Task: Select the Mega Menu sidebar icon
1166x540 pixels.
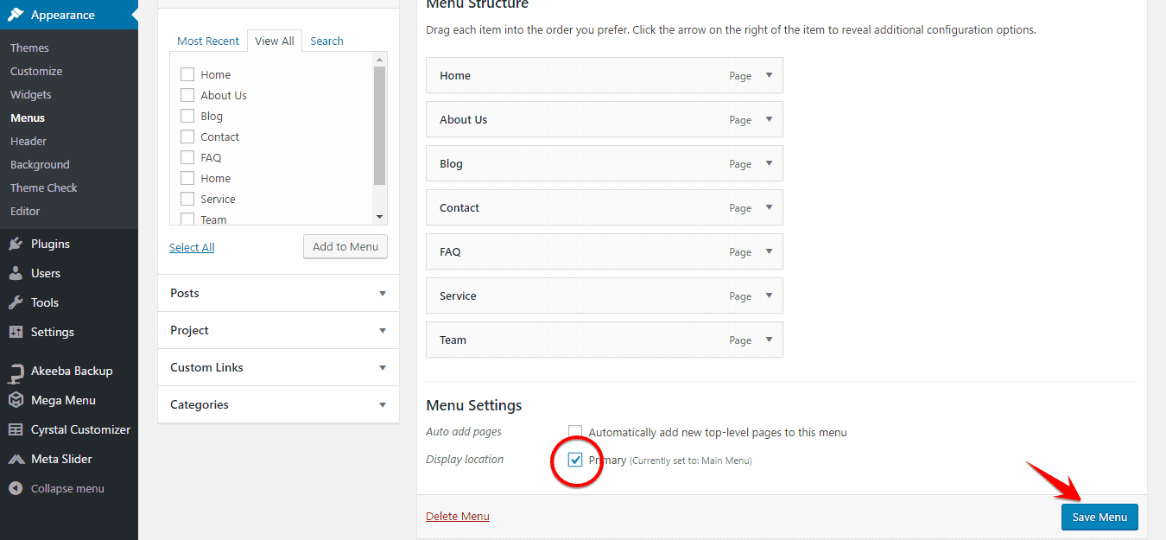Action: pyautogui.click(x=16, y=400)
